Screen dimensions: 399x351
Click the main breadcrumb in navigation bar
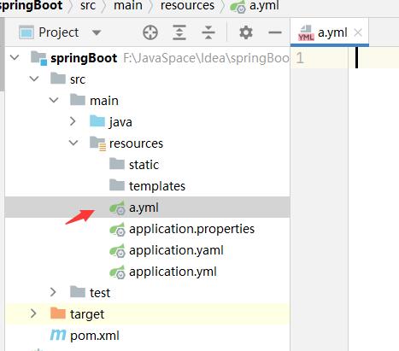128,6
